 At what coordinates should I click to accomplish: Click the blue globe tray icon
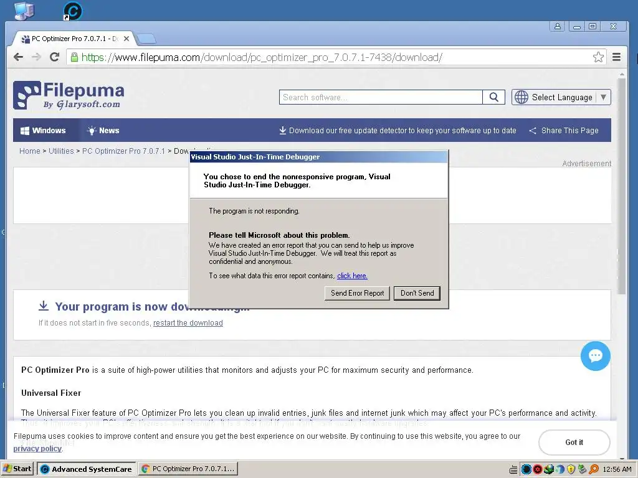click(x=560, y=469)
